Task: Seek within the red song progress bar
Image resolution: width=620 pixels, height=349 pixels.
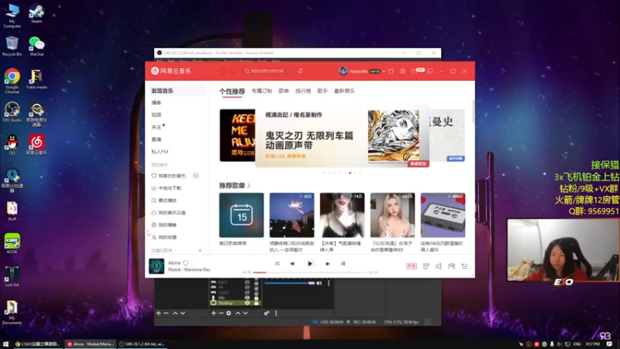Action: 309,272
